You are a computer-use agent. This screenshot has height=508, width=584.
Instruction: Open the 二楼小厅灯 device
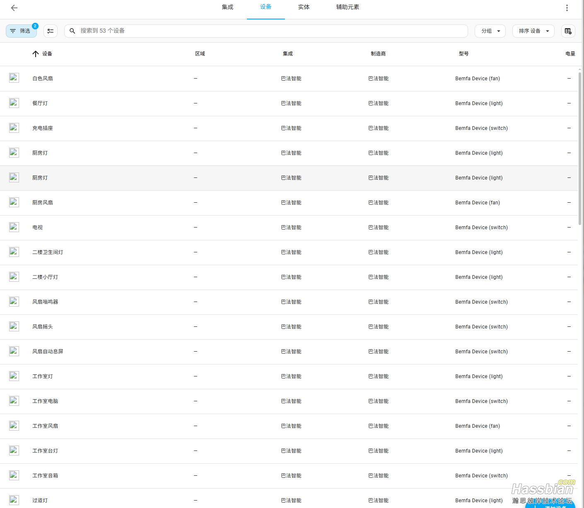click(45, 277)
